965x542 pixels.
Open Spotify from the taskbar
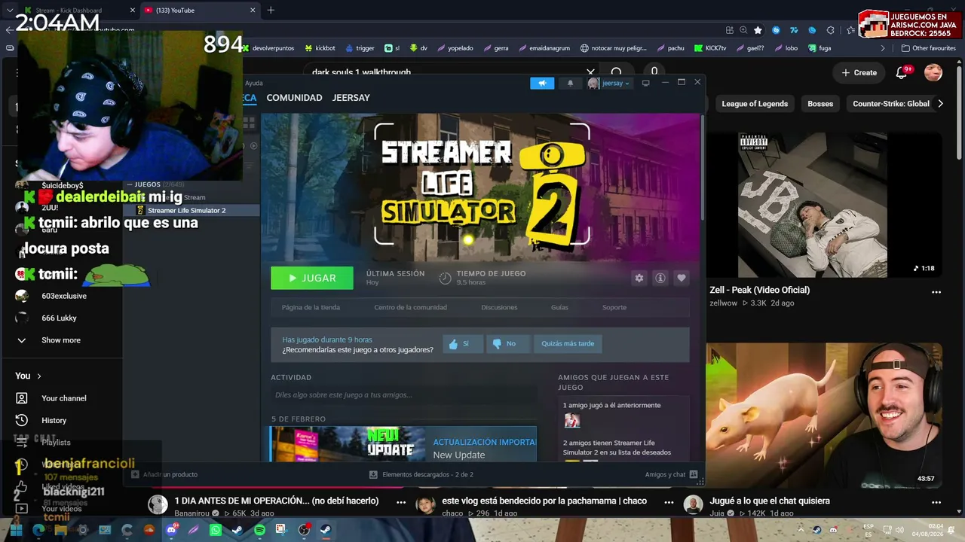(259, 530)
